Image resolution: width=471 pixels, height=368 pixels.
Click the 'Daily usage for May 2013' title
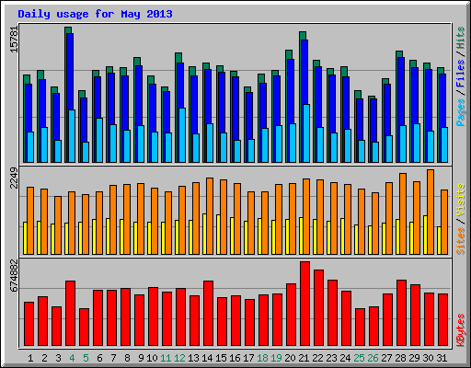95,14
